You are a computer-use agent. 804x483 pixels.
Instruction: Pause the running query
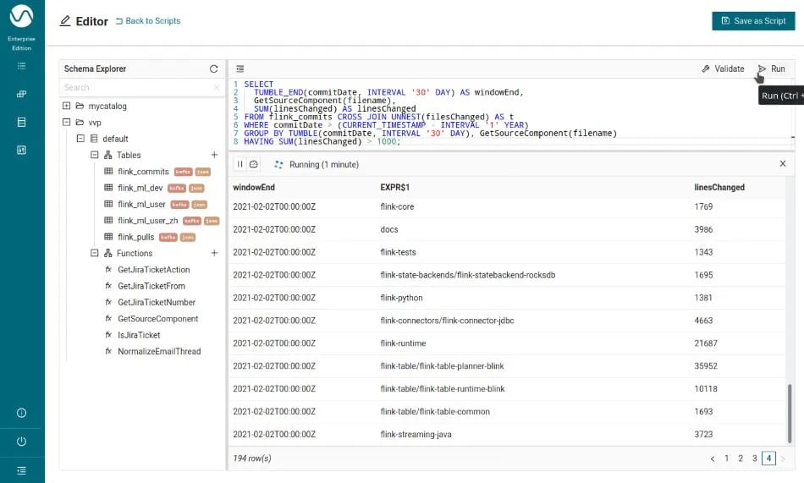[x=240, y=164]
